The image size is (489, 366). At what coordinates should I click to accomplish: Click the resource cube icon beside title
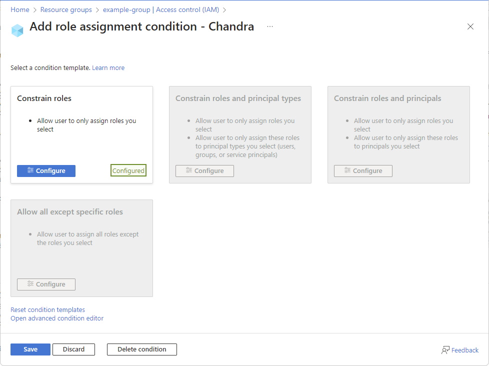click(x=17, y=30)
